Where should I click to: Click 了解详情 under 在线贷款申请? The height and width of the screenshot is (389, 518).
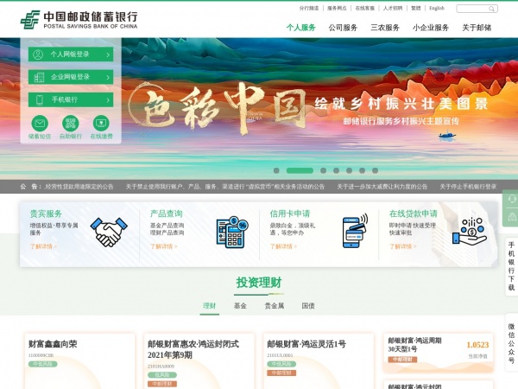click(x=402, y=246)
